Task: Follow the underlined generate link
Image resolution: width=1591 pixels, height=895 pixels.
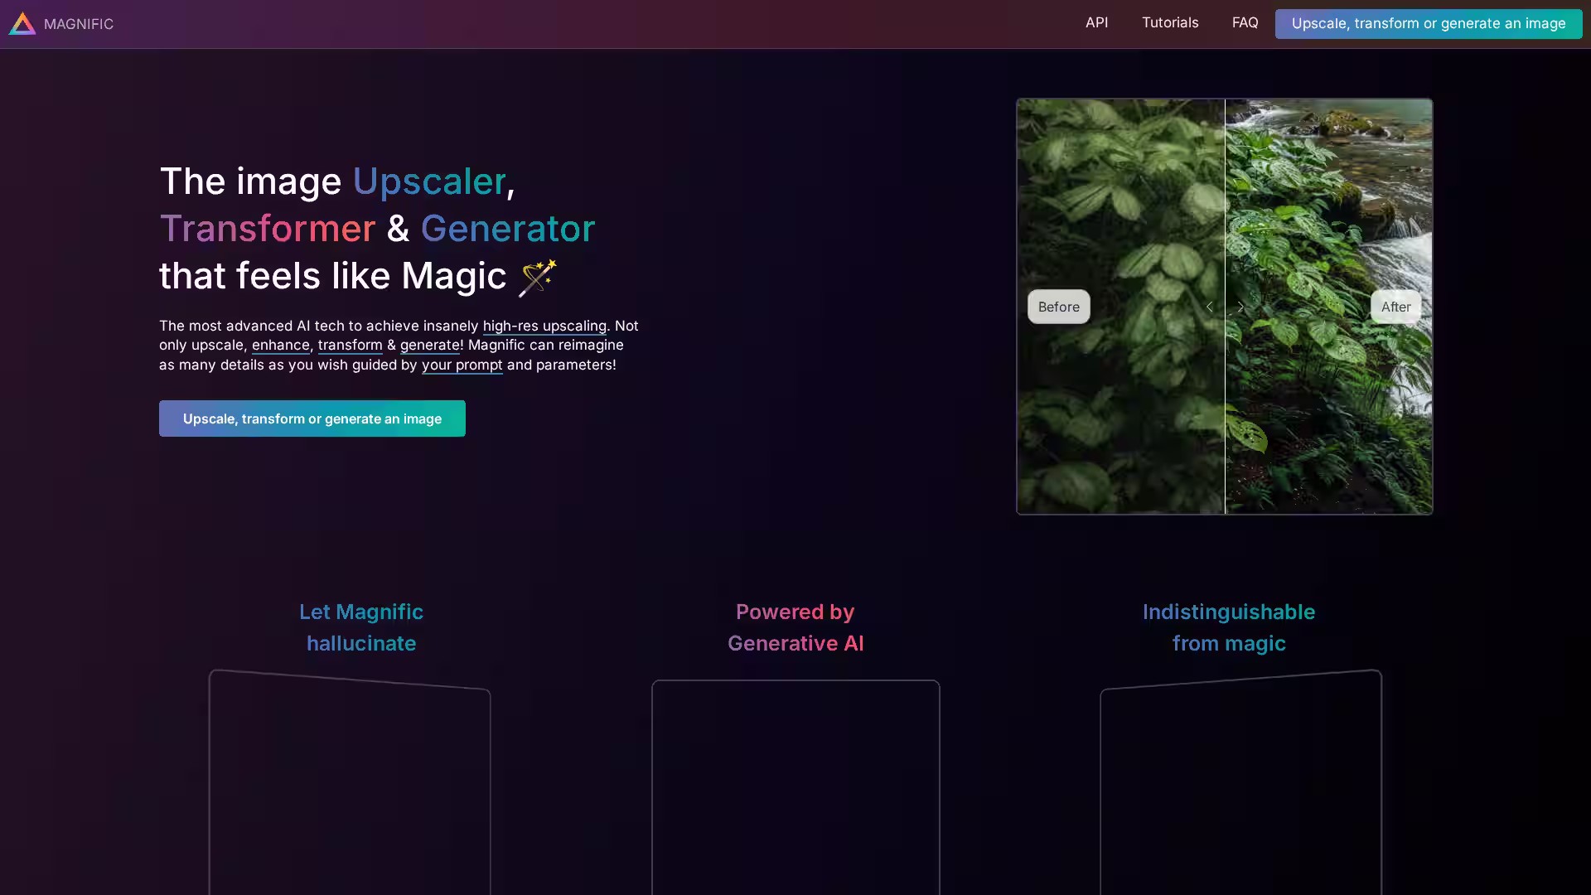Action: (429, 345)
